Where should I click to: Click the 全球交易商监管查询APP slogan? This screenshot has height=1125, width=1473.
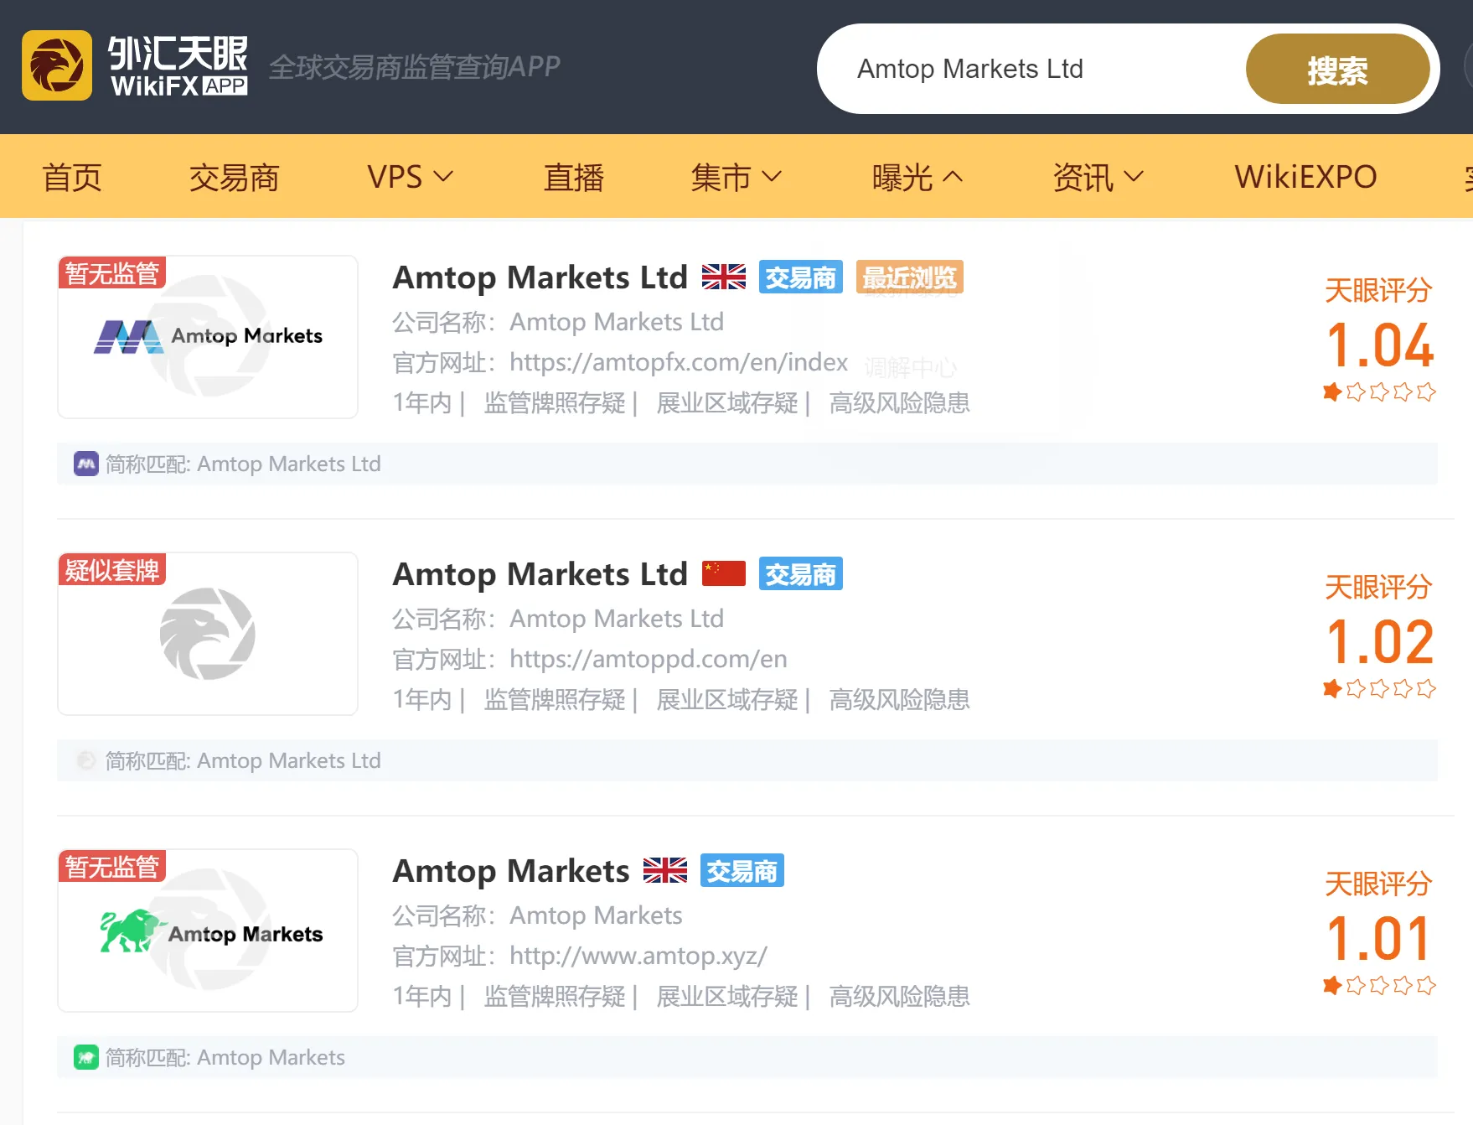click(x=415, y=66)
